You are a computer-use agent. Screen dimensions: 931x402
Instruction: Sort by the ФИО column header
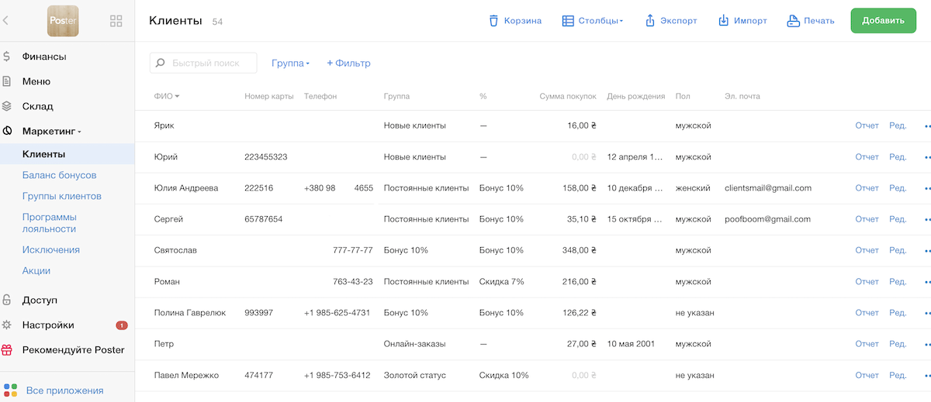point(166,97)
